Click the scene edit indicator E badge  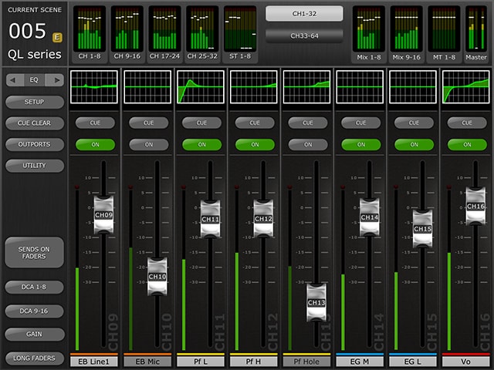coord(57,36)
